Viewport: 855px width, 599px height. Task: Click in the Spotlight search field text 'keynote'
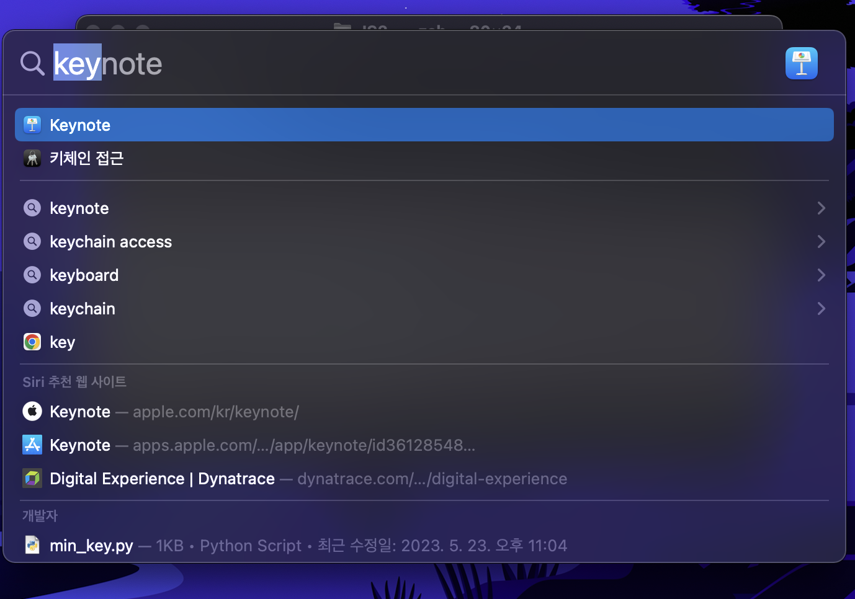coord(108,64)
